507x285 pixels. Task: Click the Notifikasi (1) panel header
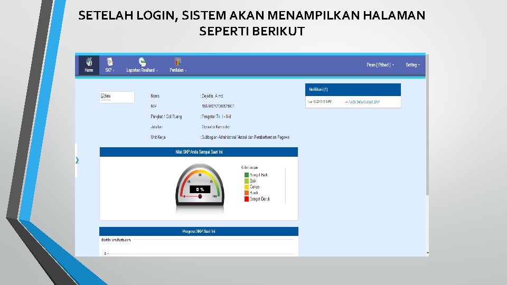(x=353, y=90)
